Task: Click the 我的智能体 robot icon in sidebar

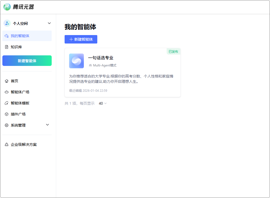Action: (x=7, y=36)
